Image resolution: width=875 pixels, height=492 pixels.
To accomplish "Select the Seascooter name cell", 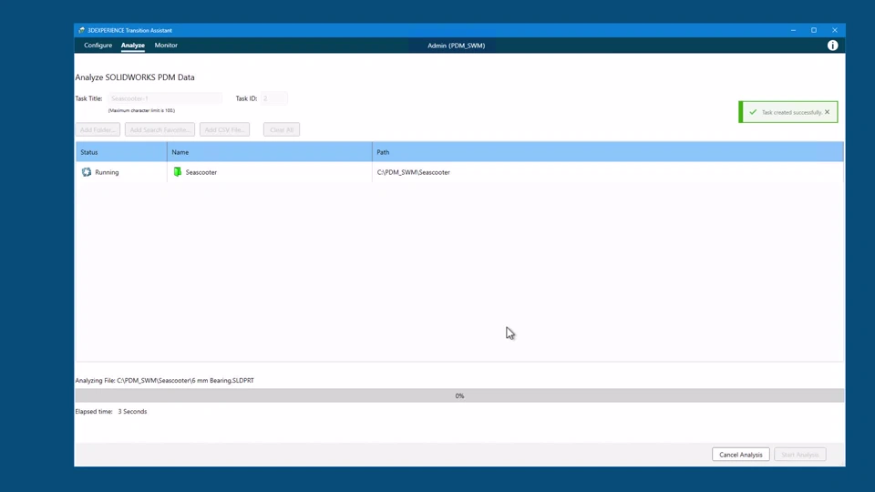I will (x=270, y=172).
